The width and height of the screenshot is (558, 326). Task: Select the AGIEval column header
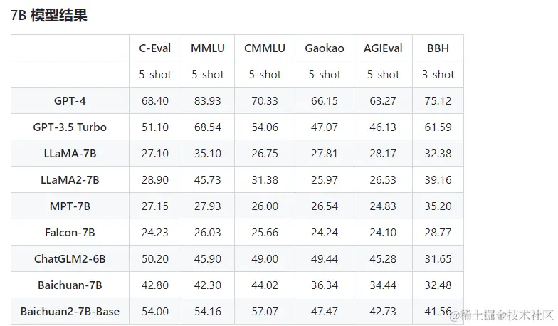tap(383, 48)
